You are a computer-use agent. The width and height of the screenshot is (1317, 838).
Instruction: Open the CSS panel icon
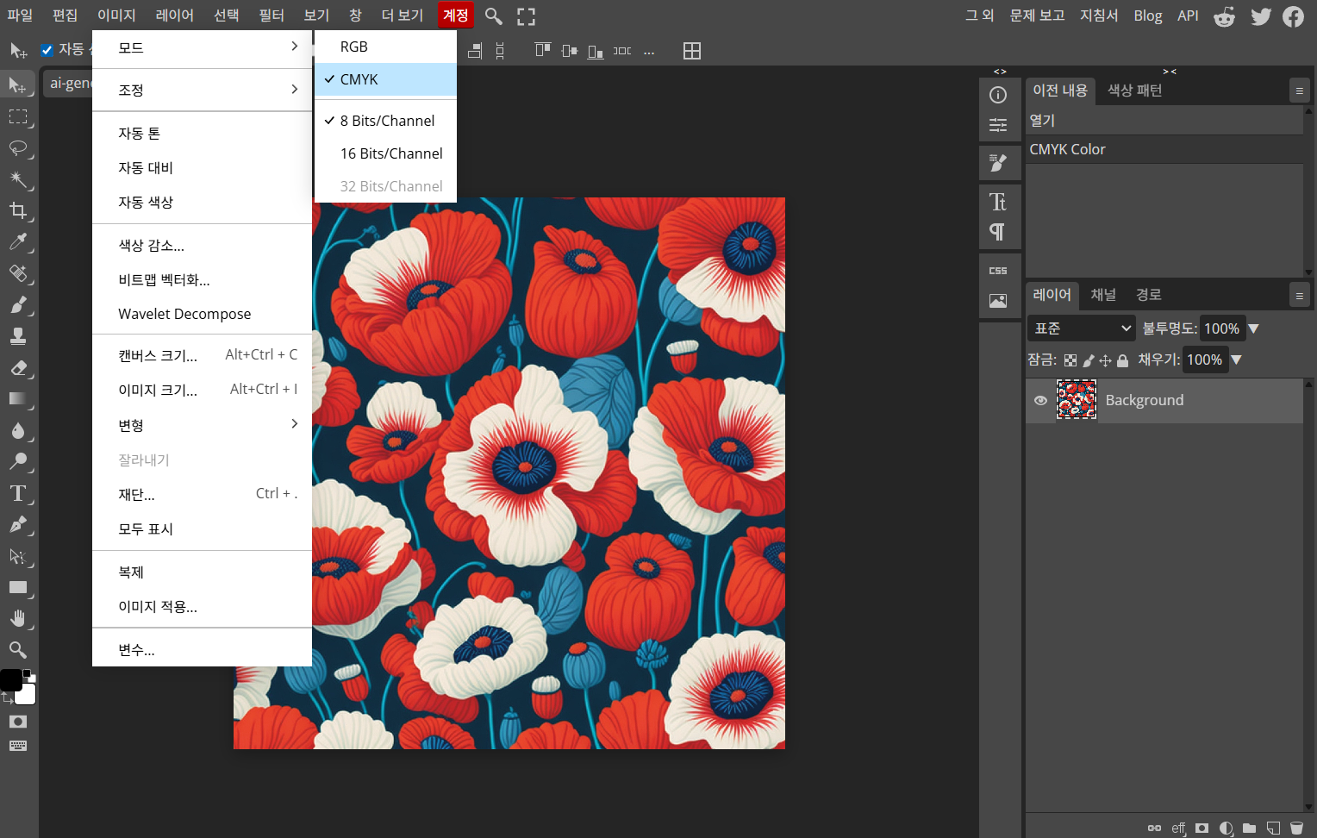998,271
